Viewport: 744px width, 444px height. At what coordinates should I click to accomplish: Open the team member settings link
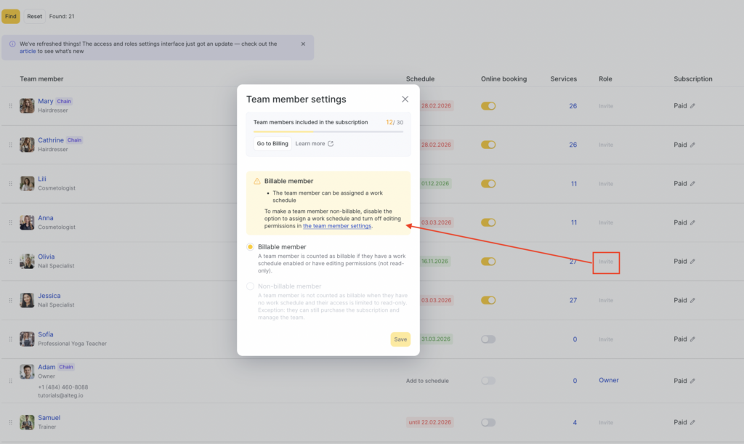337,226
